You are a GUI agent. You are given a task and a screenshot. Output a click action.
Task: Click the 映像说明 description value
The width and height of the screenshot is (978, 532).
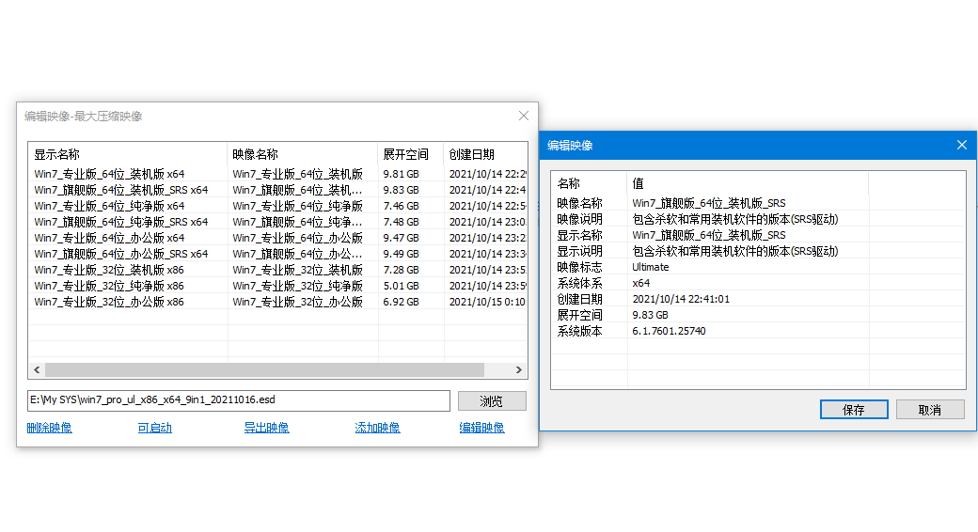[734, 219]
